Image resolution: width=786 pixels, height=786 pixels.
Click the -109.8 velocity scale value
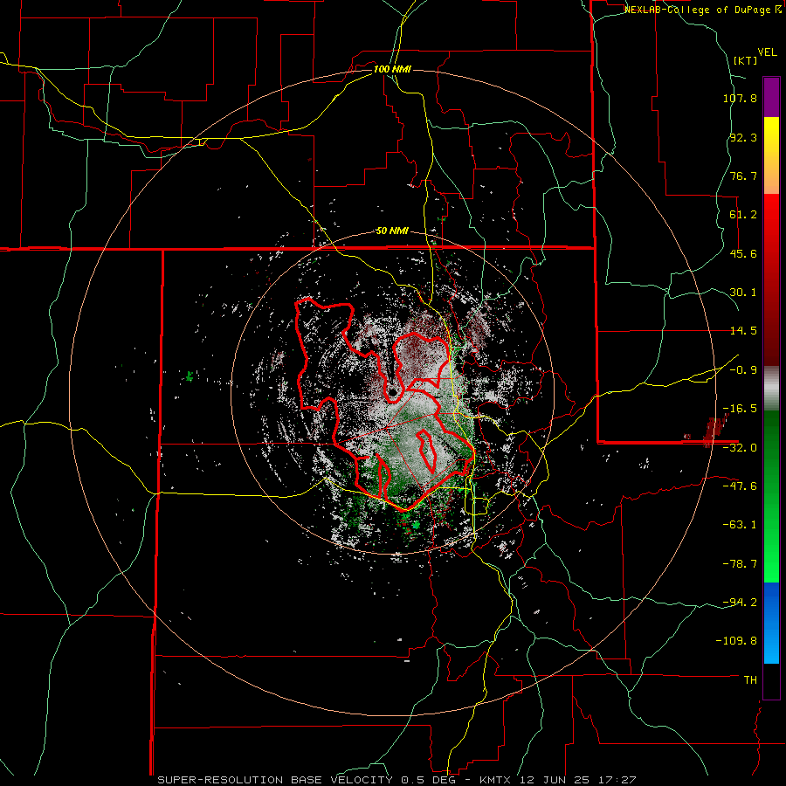[736, 641]
